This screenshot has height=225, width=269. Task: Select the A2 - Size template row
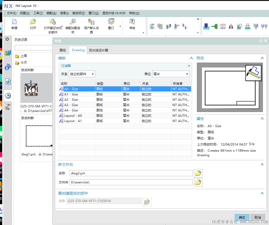pos(125,99)
